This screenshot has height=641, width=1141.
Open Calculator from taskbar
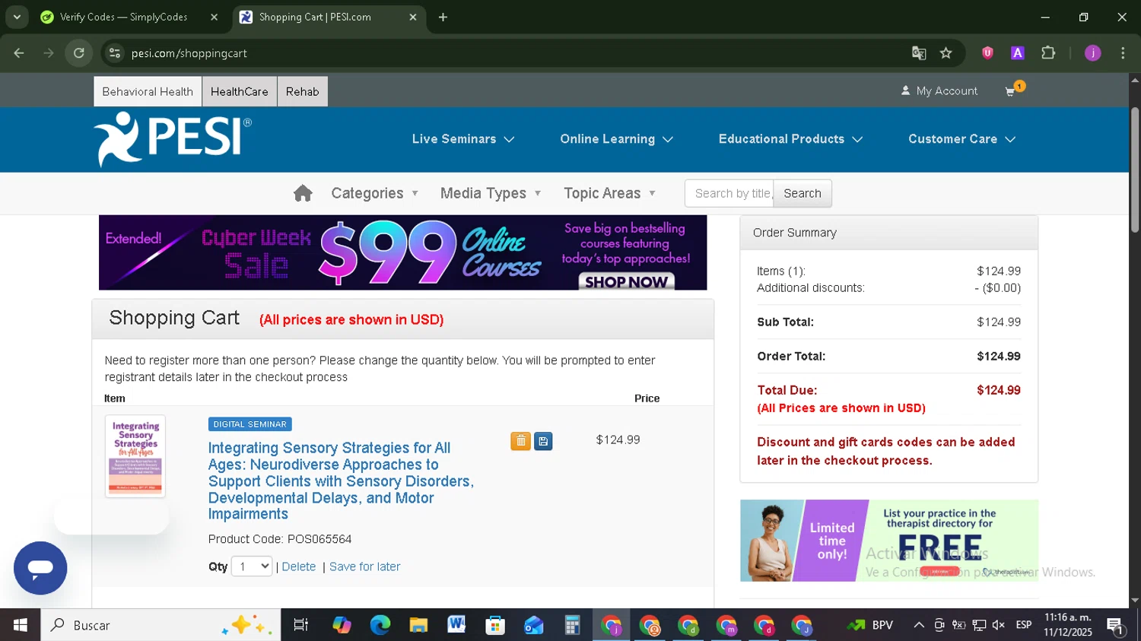(572, 625)
